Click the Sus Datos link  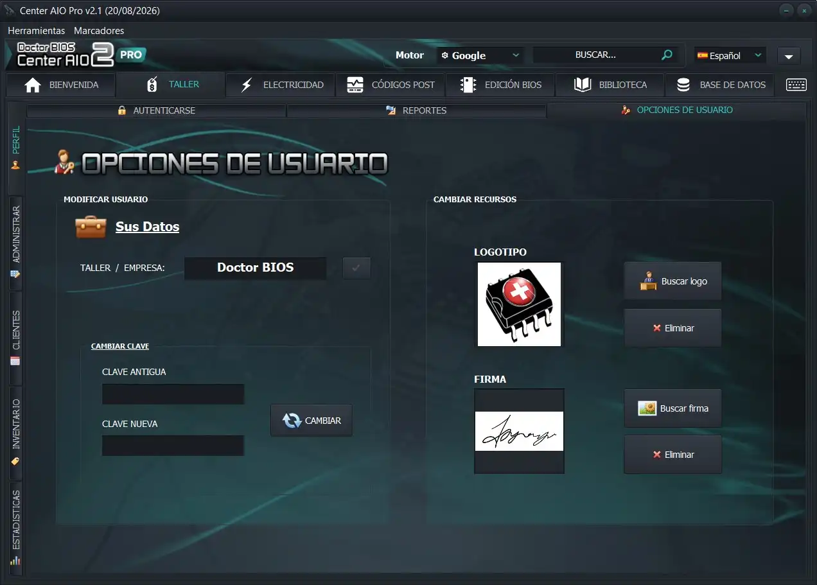tap(147, 227)
